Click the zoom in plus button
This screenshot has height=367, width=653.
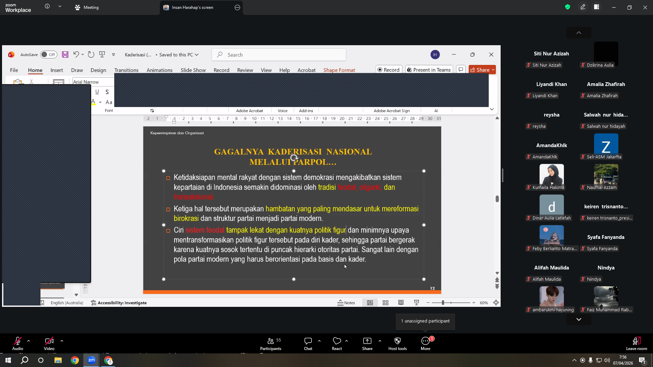(474, 303)
